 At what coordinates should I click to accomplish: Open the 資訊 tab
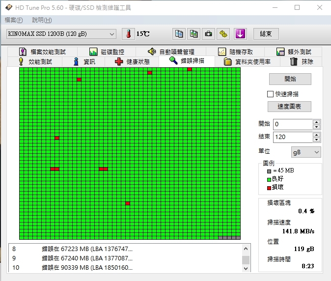click(83, 61)
